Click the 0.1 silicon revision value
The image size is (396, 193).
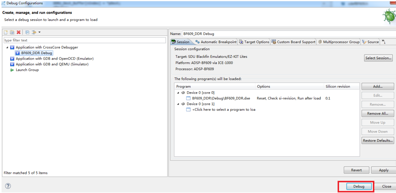(328, 98)
